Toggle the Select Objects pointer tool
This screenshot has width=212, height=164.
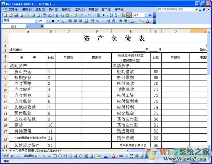coord(19,156)
